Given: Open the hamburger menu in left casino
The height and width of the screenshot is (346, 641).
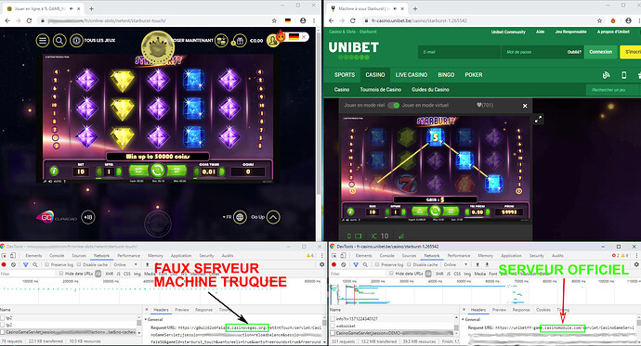Looking at the screenshot, I should click(x=43, y=41).
